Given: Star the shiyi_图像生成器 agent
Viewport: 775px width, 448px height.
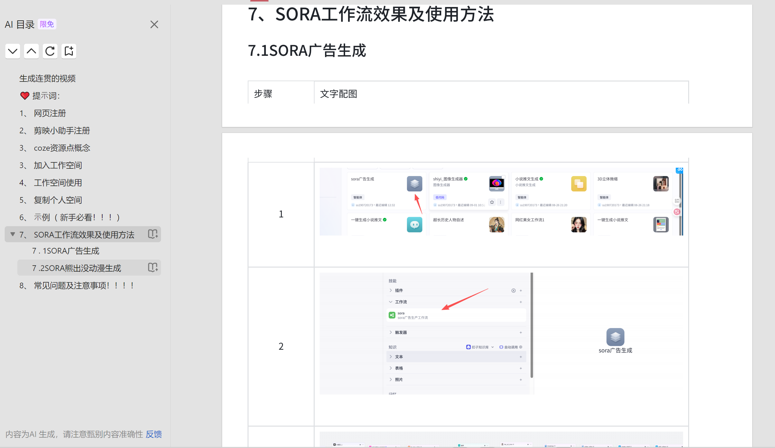Looking at the screenshot, I should tap(491, 202).
